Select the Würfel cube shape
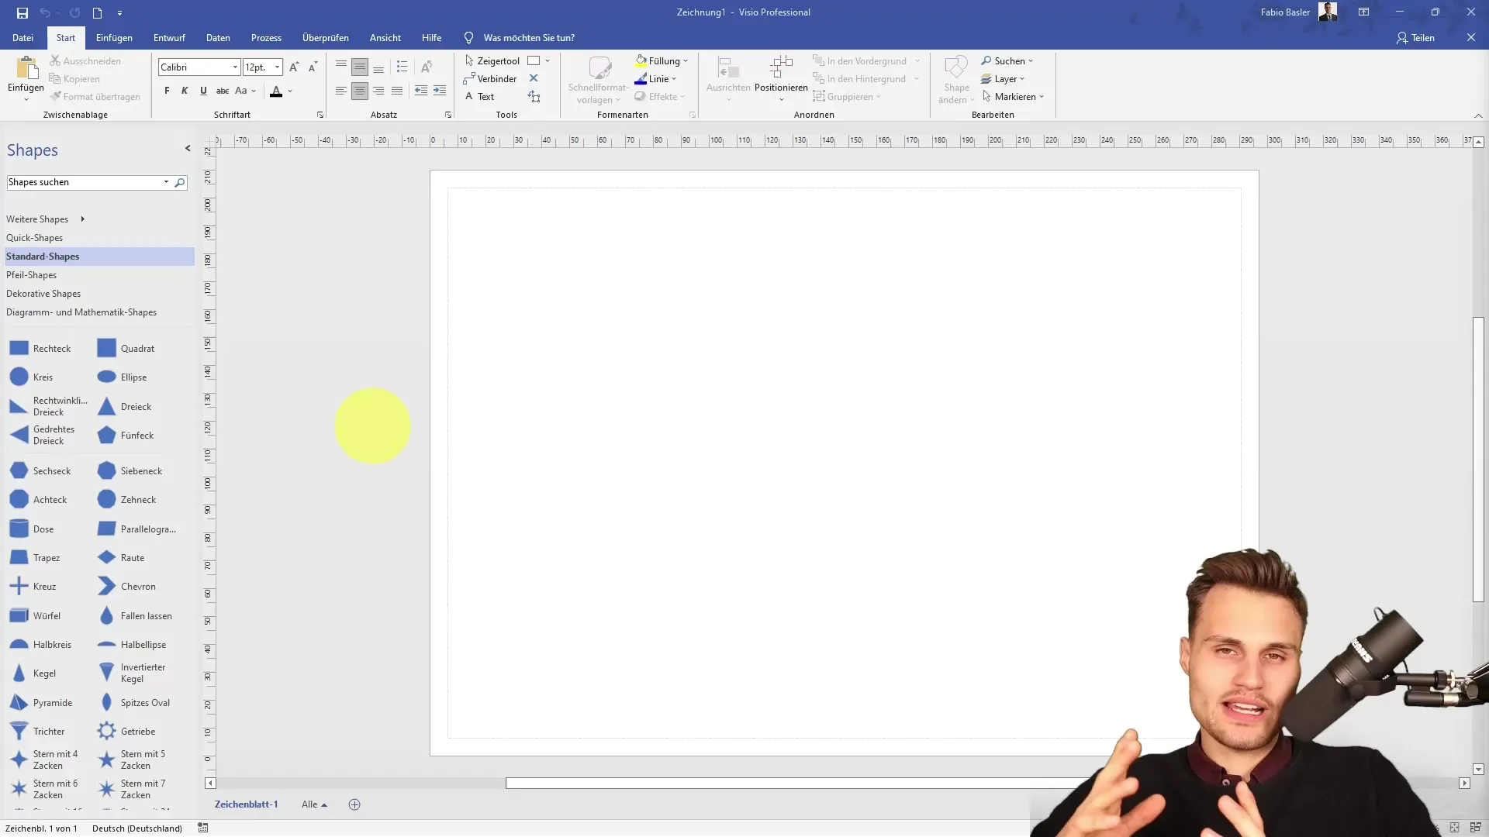1489x837 pixels. pyautogui.click(x=35, y=616)
